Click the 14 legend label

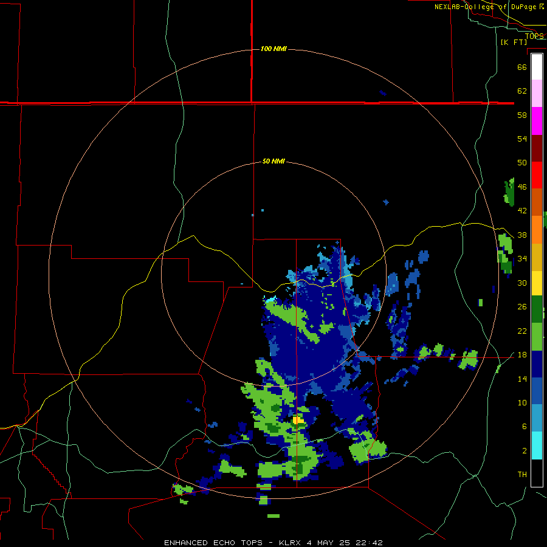(x=522, y=379)
